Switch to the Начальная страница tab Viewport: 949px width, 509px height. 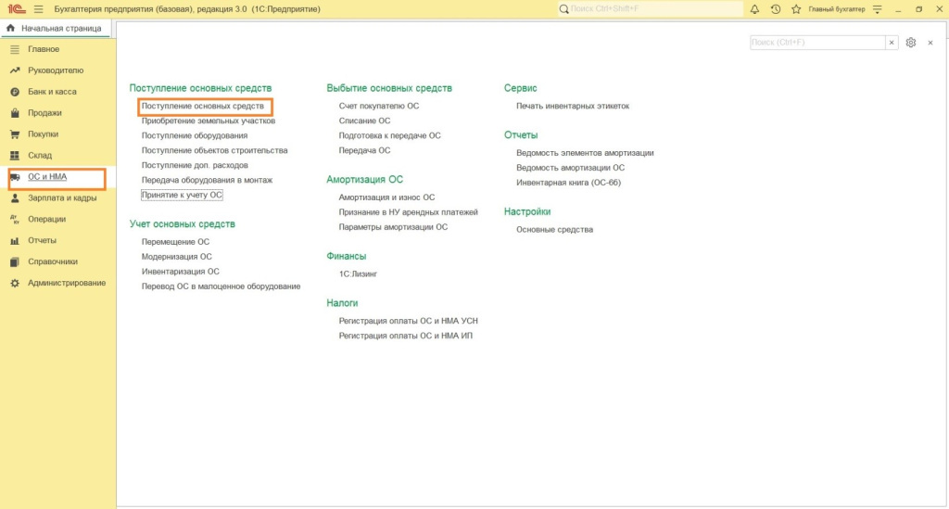pyautogui.click(x=55, y=29)
